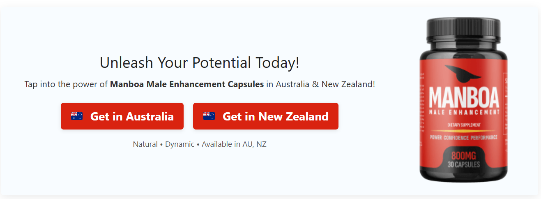Click the 'Unleash Your Potential Today!' heading

200,63
